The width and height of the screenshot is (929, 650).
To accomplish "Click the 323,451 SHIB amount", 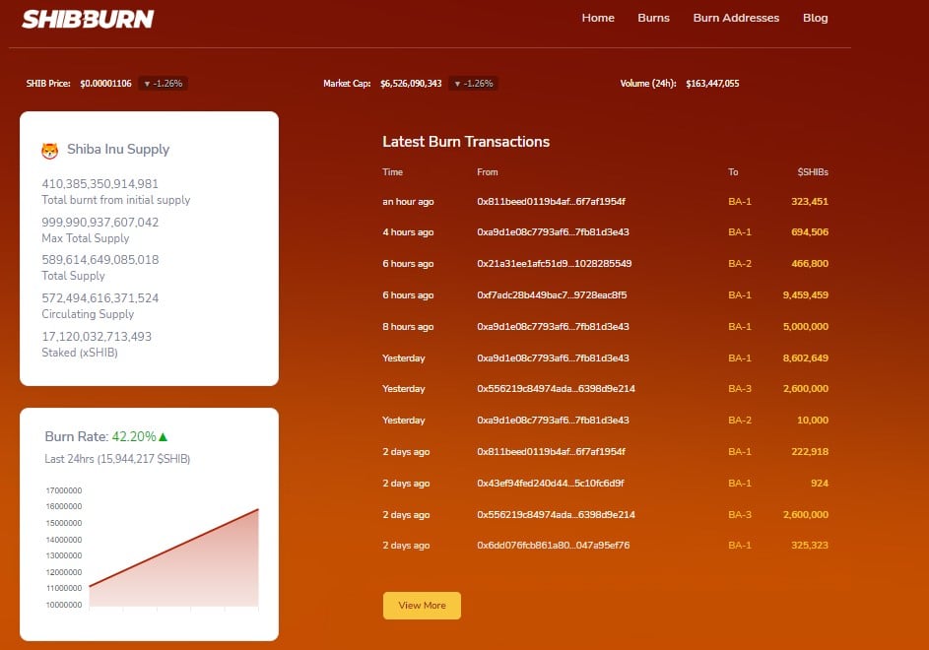I will [810, 202].
